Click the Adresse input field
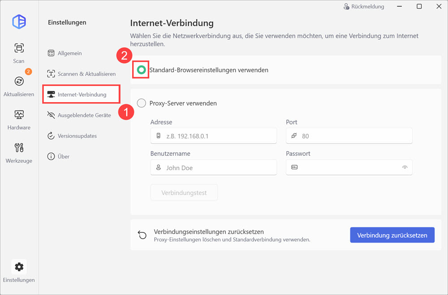Image resolution: width=448 pixels, height=295 pixels. [x=213, y=136]
